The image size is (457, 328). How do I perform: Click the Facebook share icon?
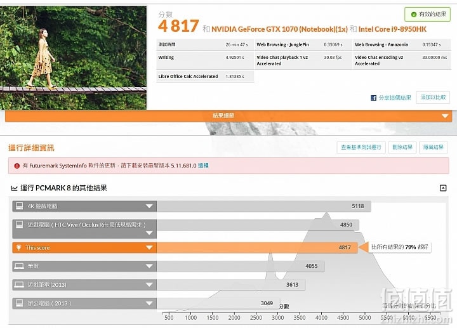[x=373, y=98]
